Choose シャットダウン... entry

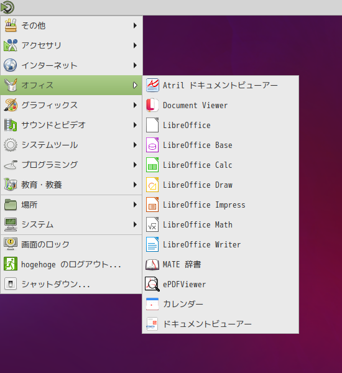click(71, 284)
